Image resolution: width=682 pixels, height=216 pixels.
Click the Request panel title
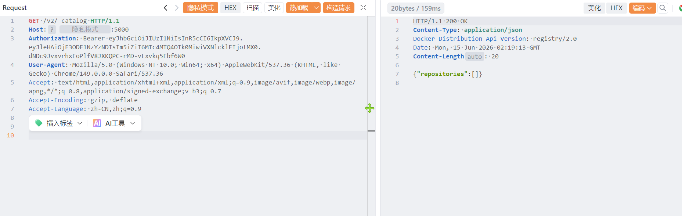click(x=15, y=8)
